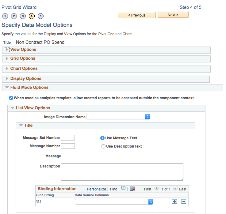Select Use DescriptionText radio option

tap(103, 146)
